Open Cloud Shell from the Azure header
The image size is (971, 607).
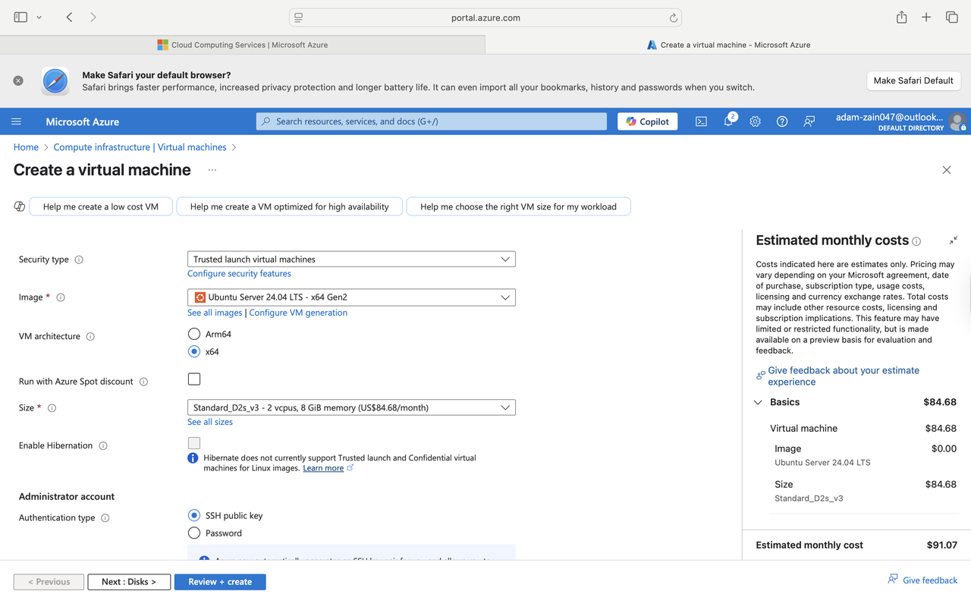pyautogui.click(x=701, y=121)
